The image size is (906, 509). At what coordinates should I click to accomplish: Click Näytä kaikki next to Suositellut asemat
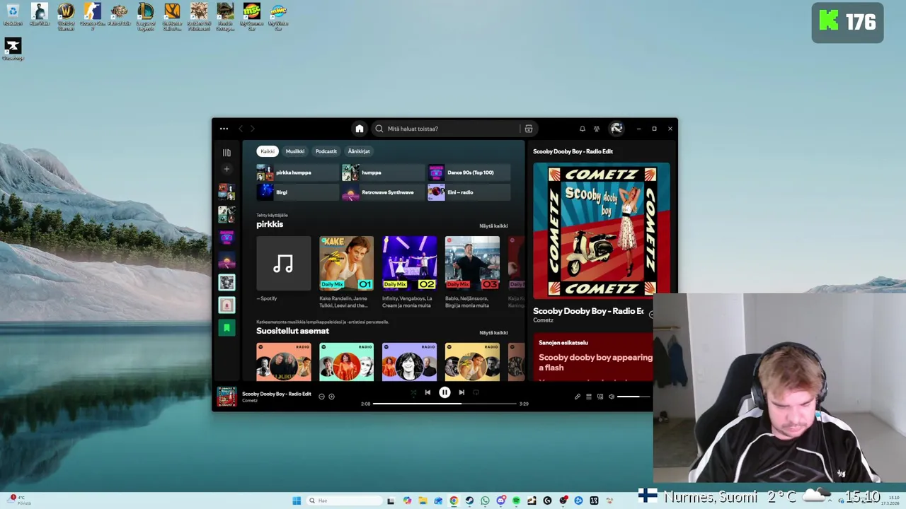pyautogui.click(x=493, y=333)
